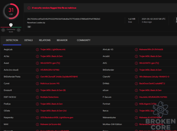Select 'Multiple Detections' ESET-NOD32 result
177x131 pixels.
click(x=49, y=97)
